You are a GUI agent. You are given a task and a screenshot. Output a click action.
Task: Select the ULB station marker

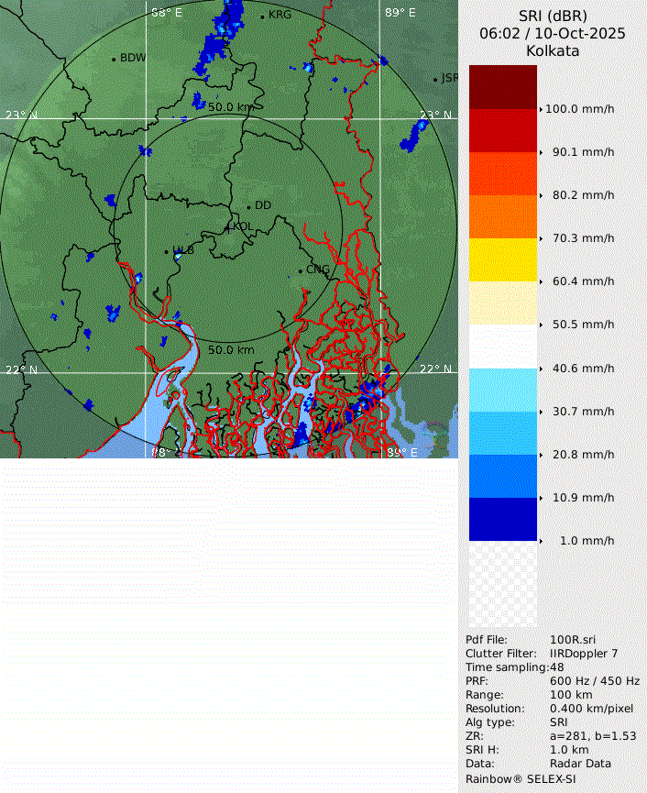tap(166, 250)
